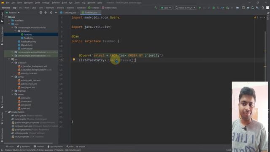Open the Refactor menu
The width and height of the screenshot is (270, 152).
click(x=56, y=3)
